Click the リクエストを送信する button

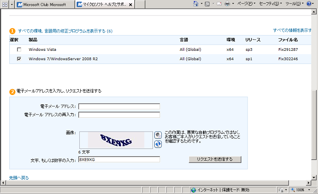(215, 159)
